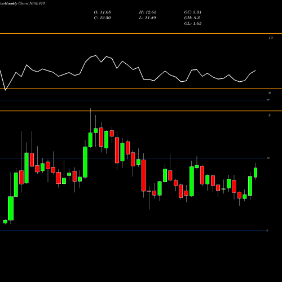Click the 19 label on the indicator axis
282x282 pixels.
[x=270, y=38]
